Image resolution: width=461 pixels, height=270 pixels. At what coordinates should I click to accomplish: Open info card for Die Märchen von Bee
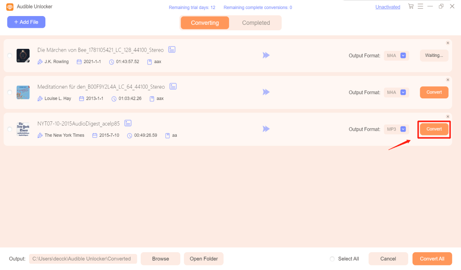pos(172,50)
